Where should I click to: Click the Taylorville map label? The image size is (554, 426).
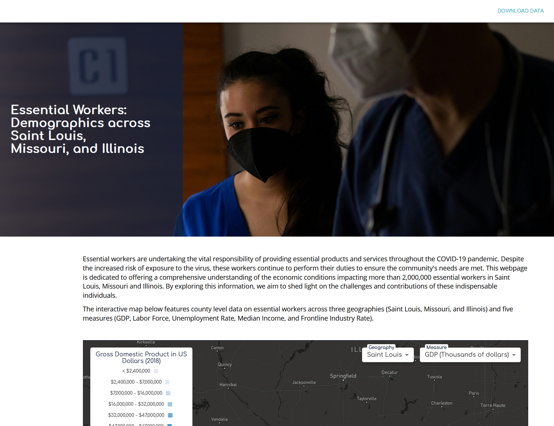pos(366,399)
